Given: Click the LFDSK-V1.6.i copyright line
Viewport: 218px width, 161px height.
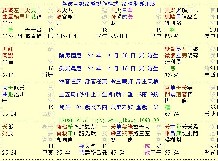Looking at the screenshot, I should (x=109, y=120).
